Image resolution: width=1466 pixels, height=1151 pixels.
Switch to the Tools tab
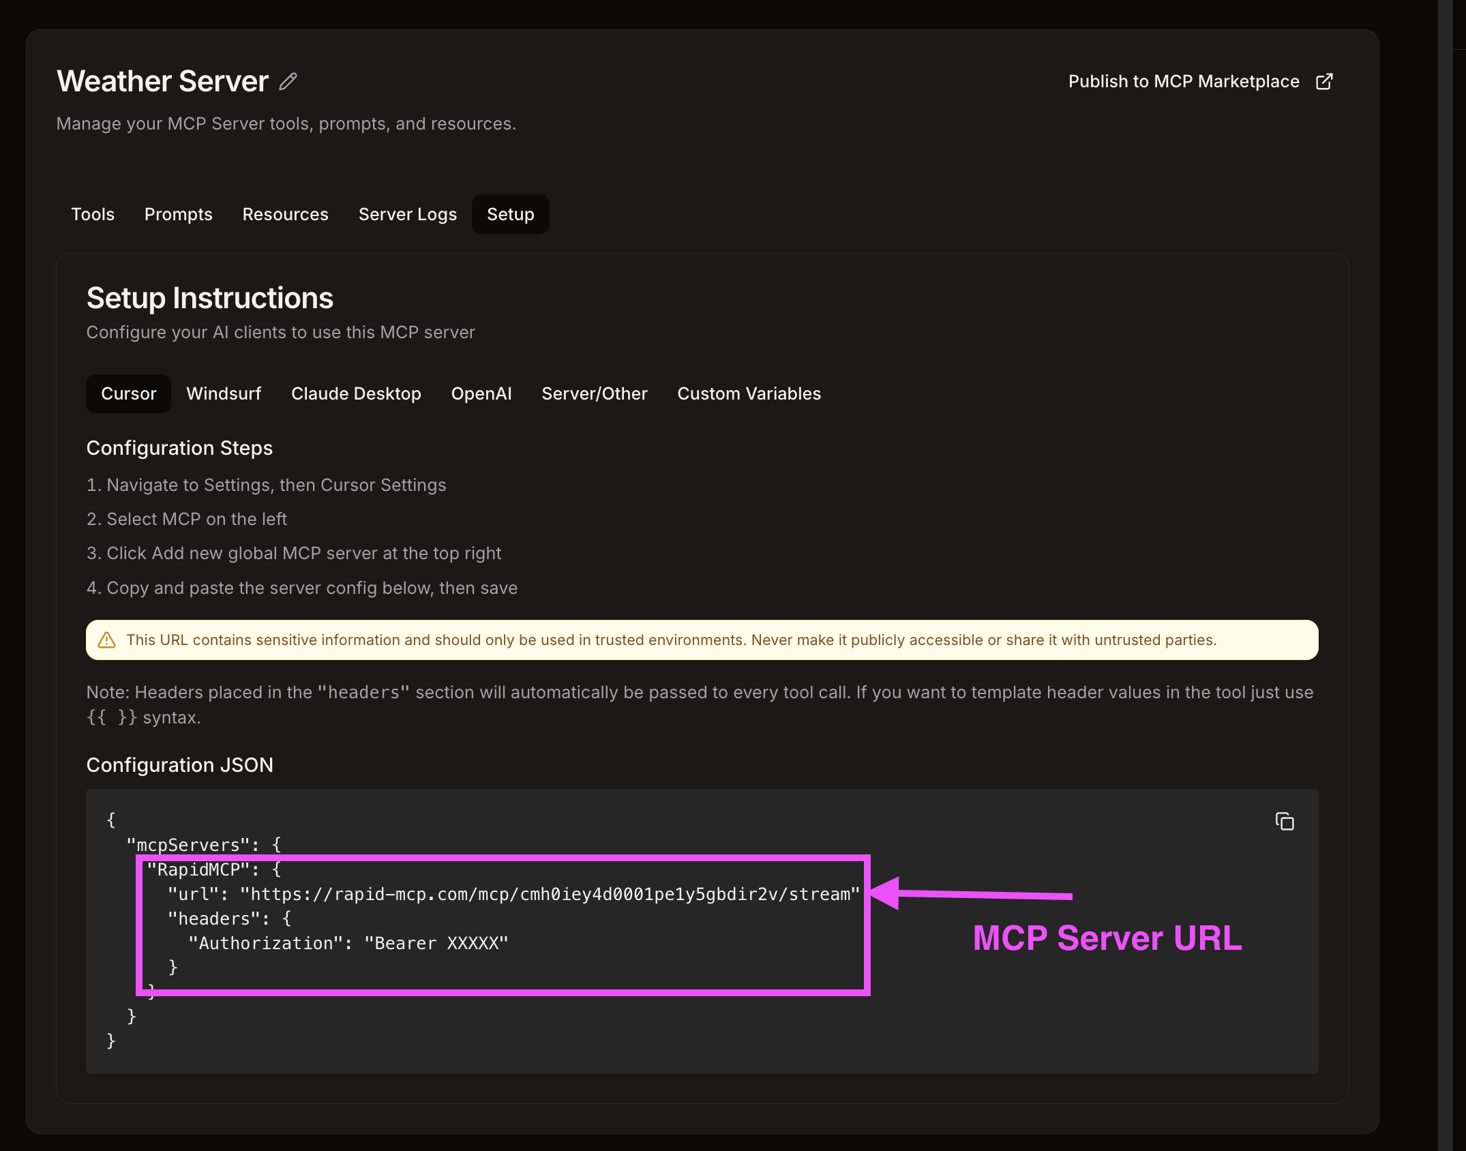(x=93, y=214)
